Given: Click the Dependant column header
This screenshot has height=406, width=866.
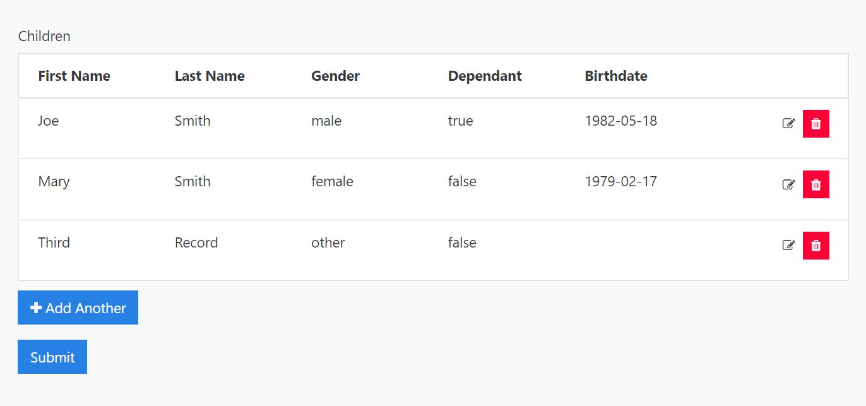Looking at the screenshot, I should click(x=485, y=76).
